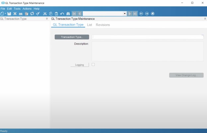
Task: Click the Copy pages icon
Action: [x=51, y=14]
